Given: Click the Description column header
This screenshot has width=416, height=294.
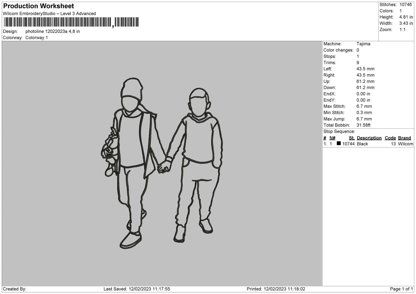Looking at the screenshot, I should [369, 138].
